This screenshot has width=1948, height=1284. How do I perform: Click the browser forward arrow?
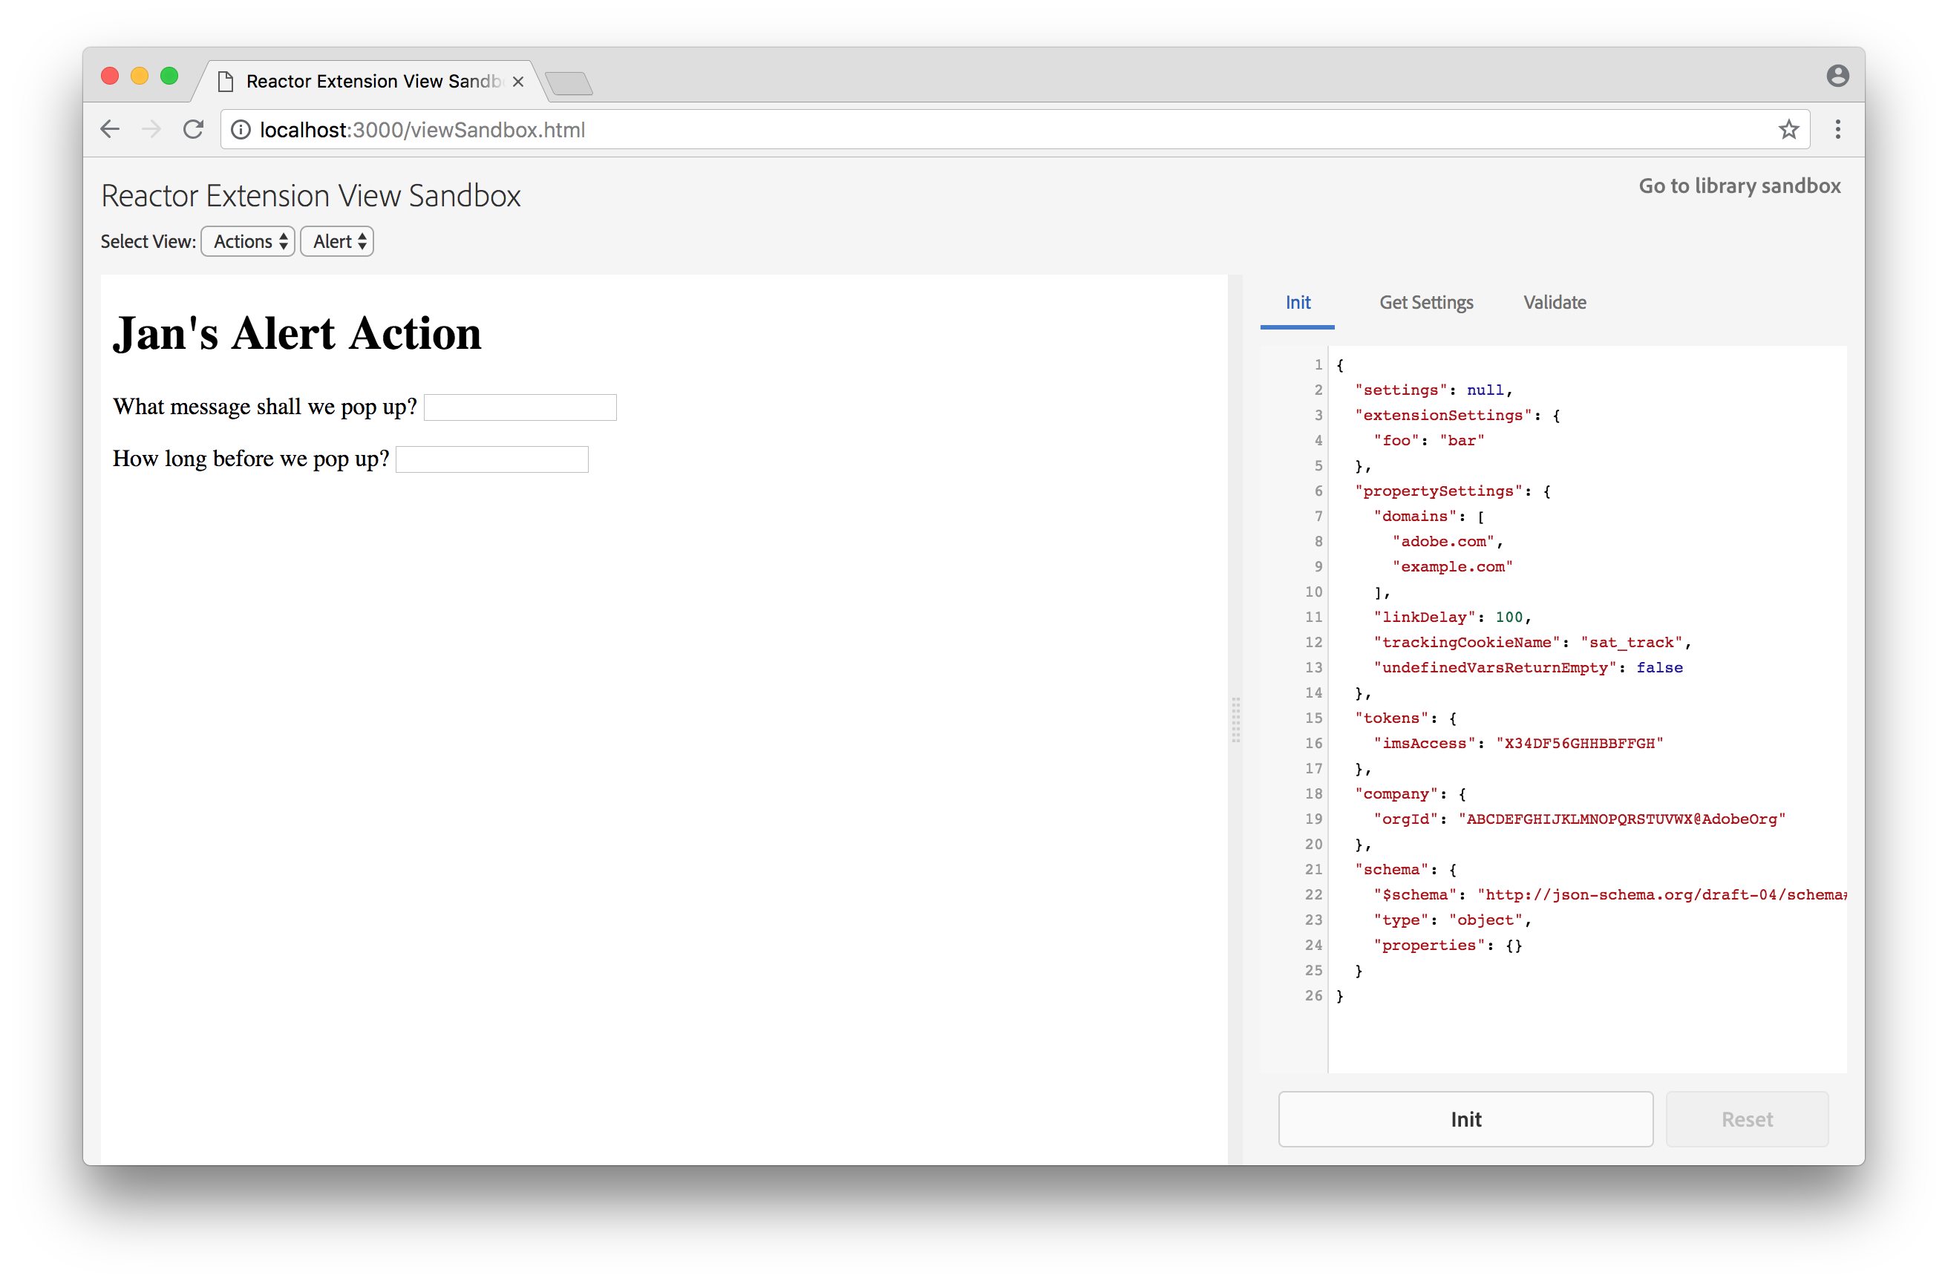tap(151, 129)
